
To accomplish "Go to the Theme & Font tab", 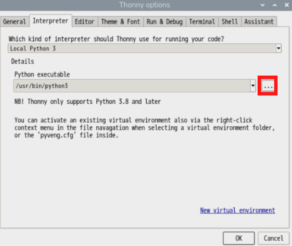I will [x=120, y=22].
